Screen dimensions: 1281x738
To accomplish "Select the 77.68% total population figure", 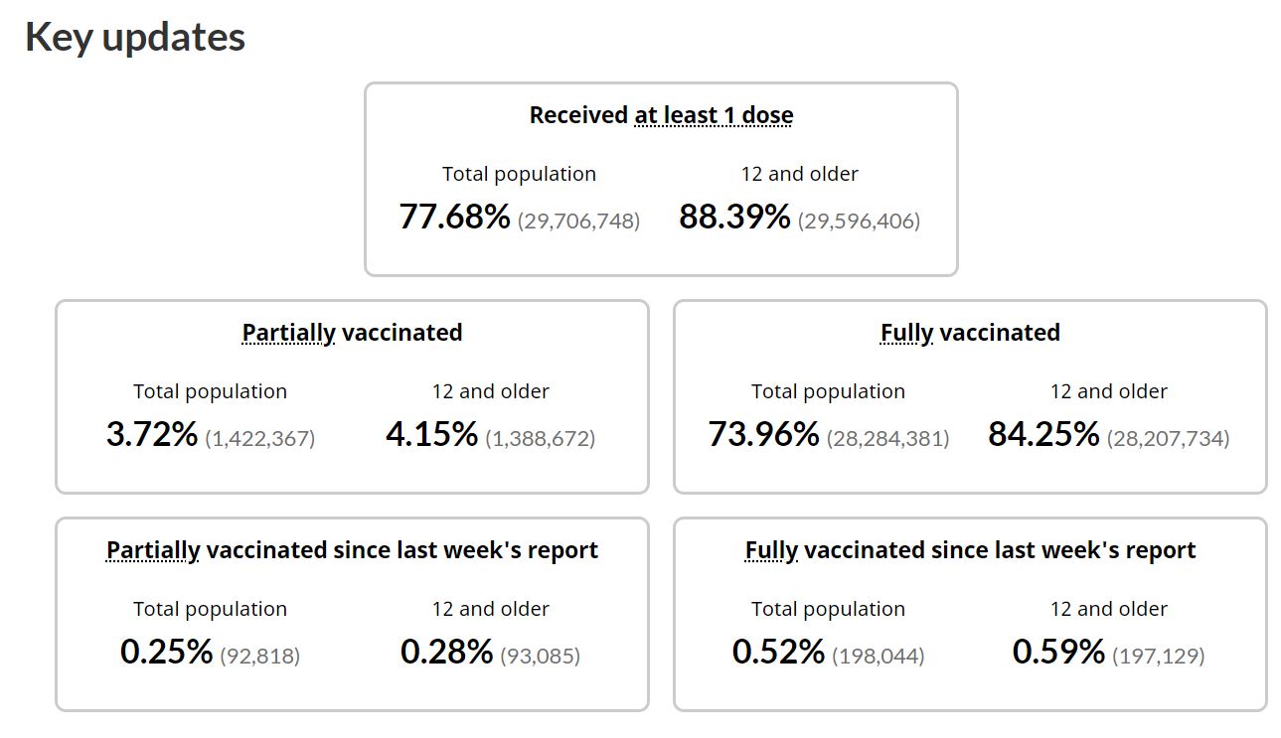I will (454, 217).
